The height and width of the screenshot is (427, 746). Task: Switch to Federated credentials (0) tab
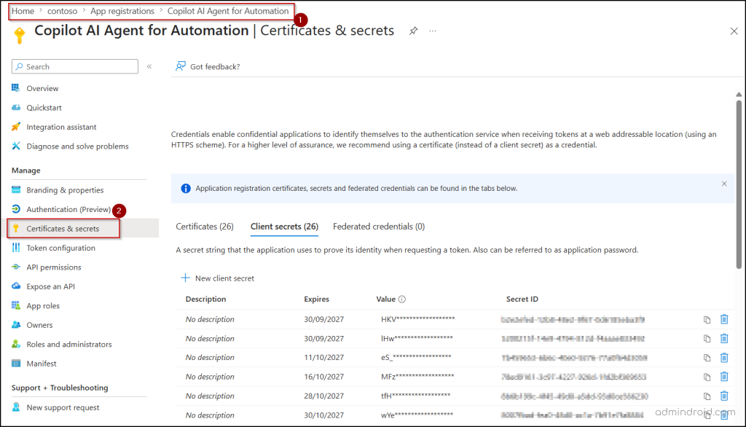[x=379, y=227]
